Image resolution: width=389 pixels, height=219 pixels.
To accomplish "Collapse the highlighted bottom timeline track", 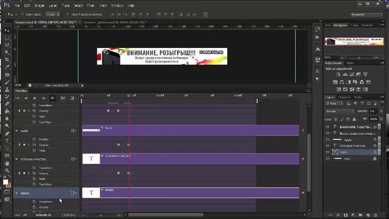I will 16,193.
